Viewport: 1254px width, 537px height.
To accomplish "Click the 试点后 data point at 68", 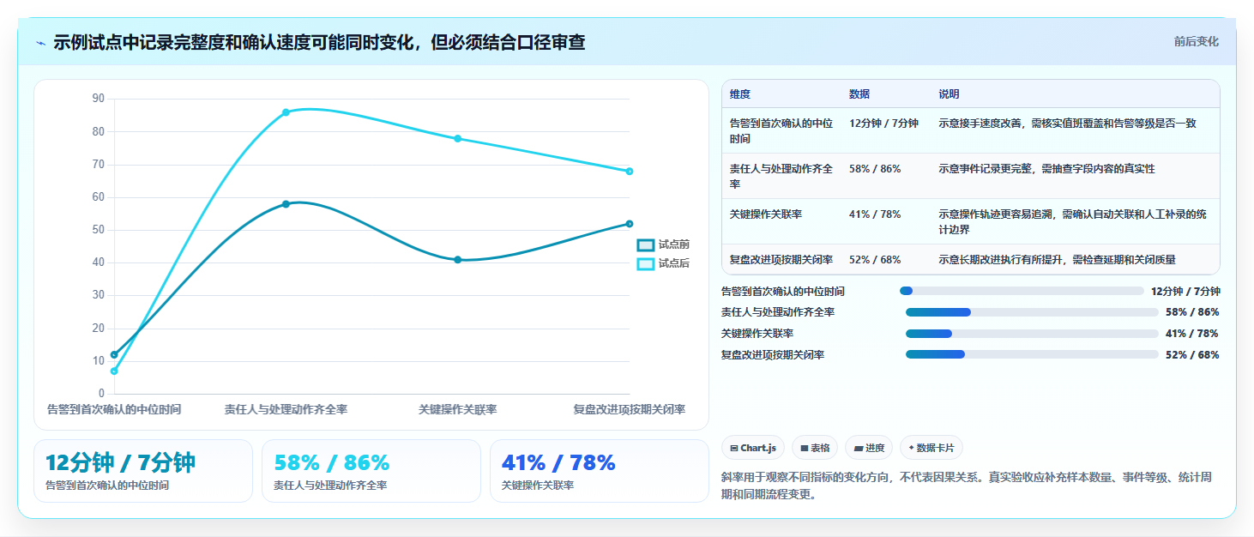I will (x=629, y=172).
